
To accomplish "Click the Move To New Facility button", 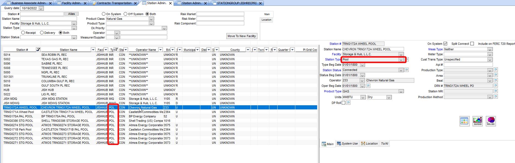I will tap(241, 36).
